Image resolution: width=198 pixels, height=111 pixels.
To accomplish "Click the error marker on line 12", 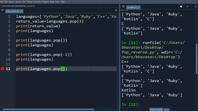I will [2, 69].
